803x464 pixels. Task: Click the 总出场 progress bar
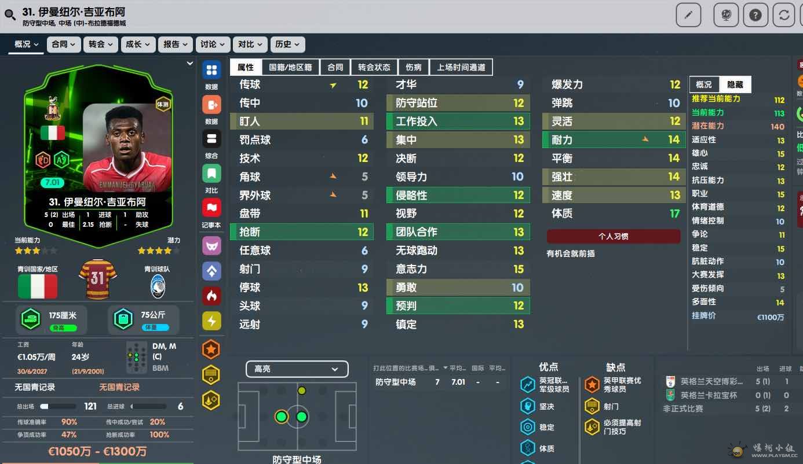coord(58,407)
